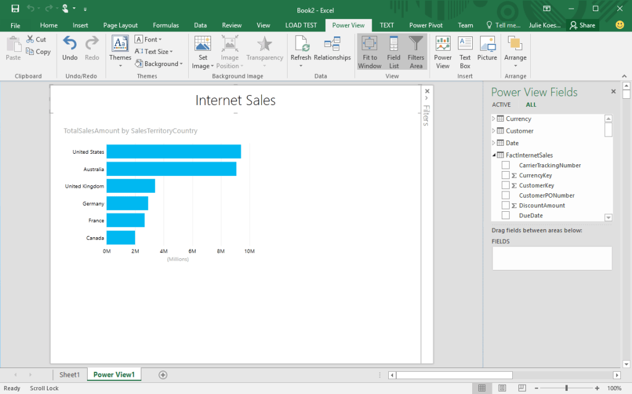Close the Filters area
Viewport: 632px width, 394px height.
click(x=427, y=91)
